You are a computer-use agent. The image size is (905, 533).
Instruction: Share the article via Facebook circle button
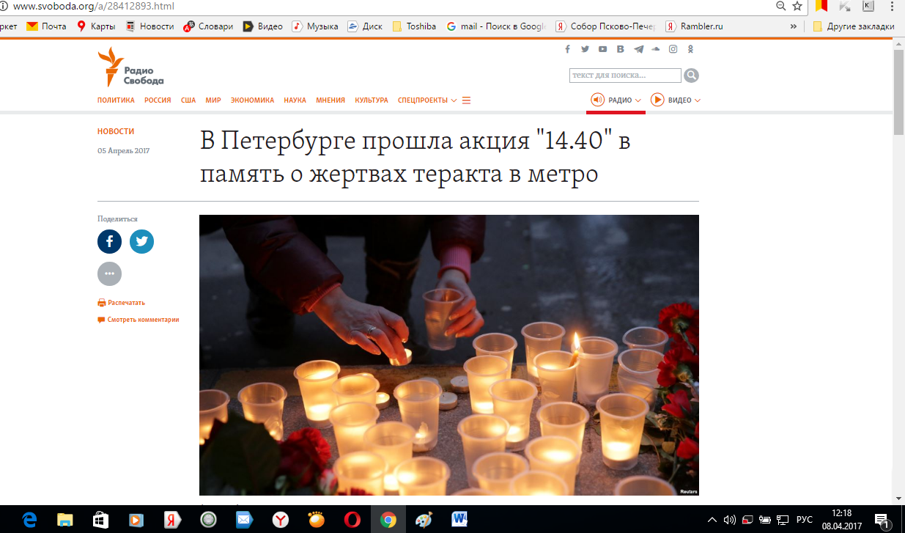(109, 241)
